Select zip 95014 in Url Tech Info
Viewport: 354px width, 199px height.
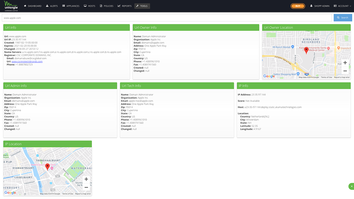129,107
